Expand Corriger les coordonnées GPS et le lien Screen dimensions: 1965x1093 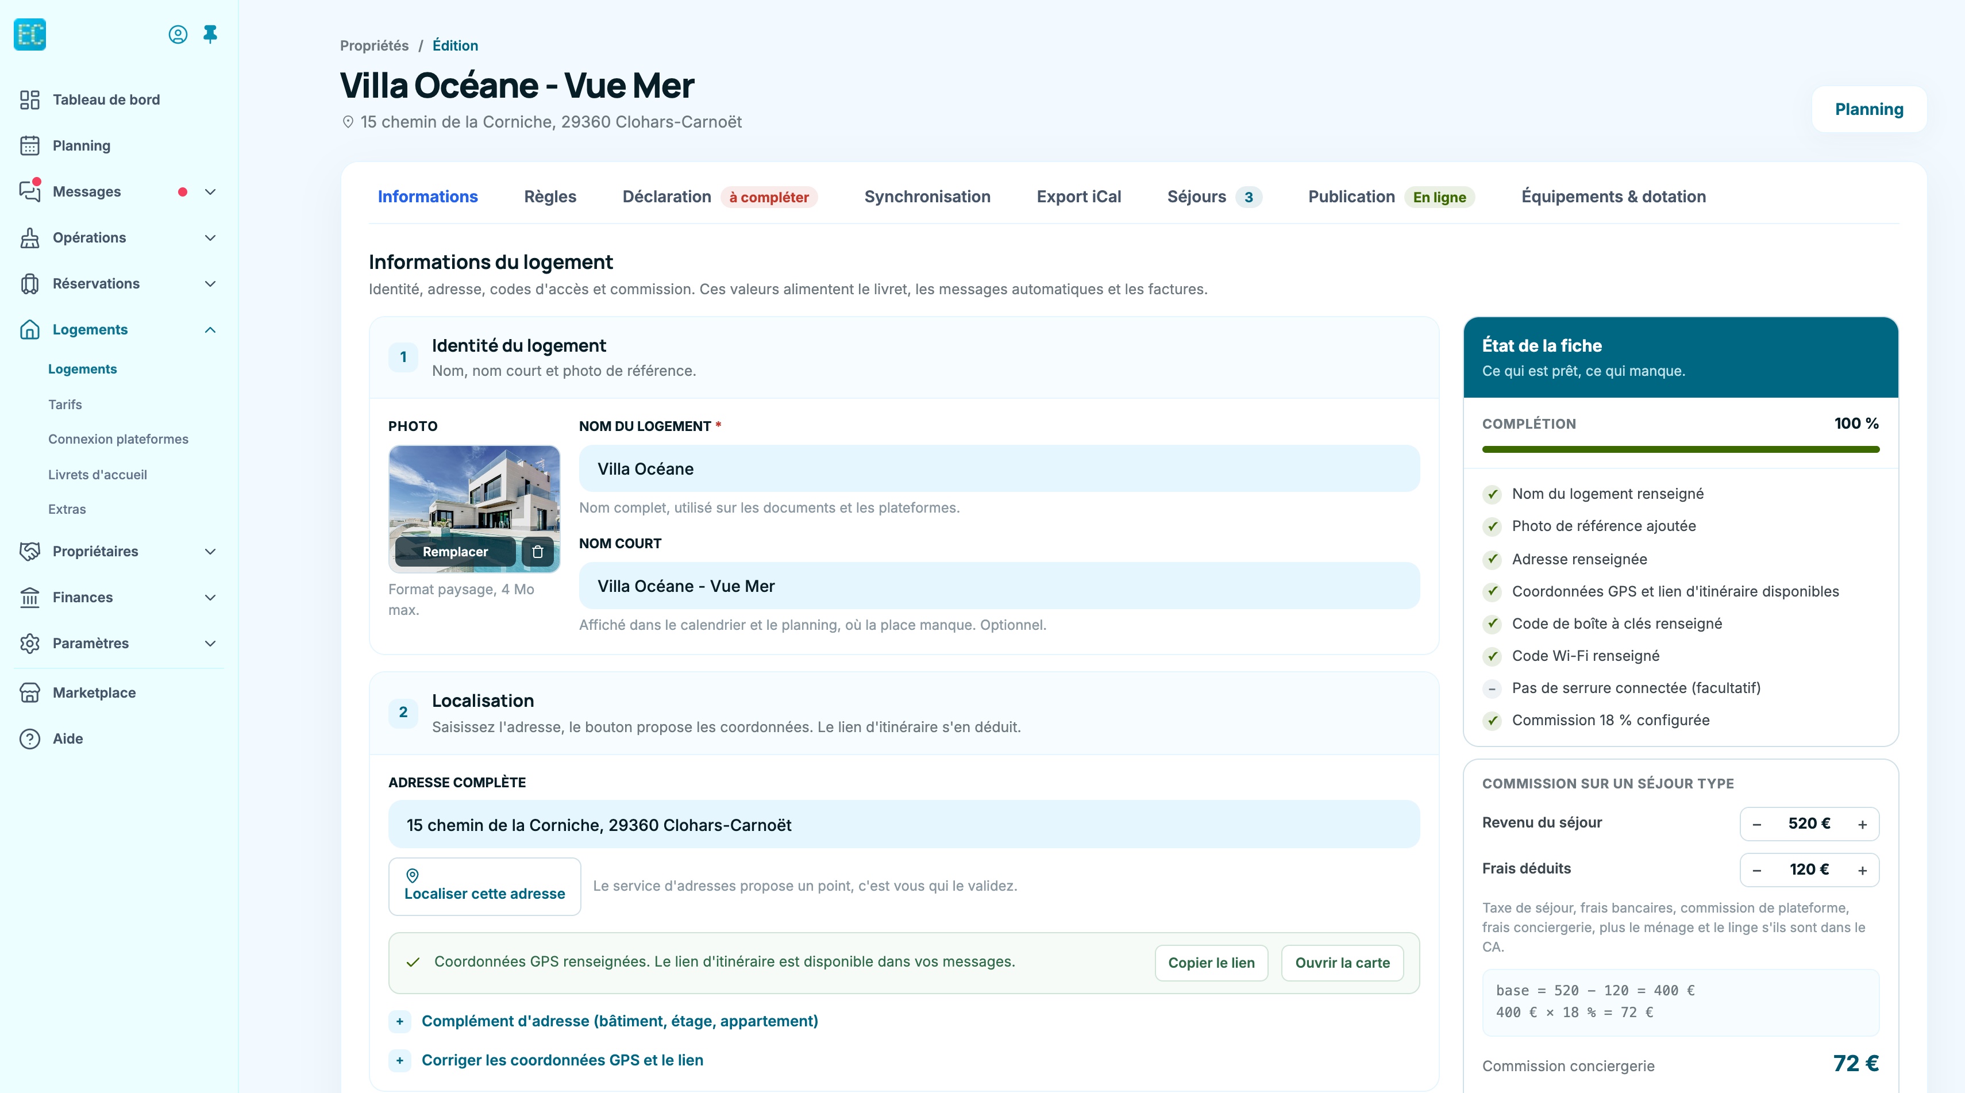point(545,1060)
